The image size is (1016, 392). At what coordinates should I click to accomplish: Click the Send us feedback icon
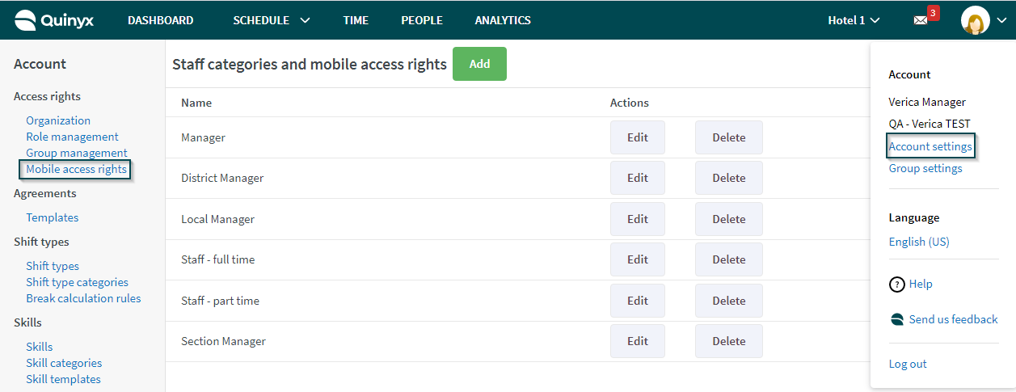click(x=896, y=319)
